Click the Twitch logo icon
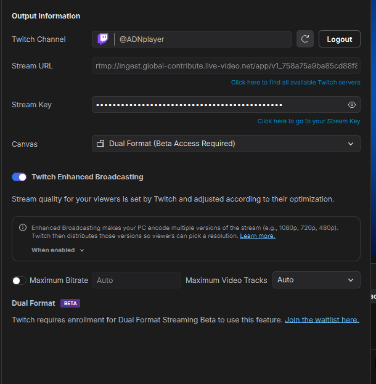The image size is (376, 384). click(x=103, y=39)
